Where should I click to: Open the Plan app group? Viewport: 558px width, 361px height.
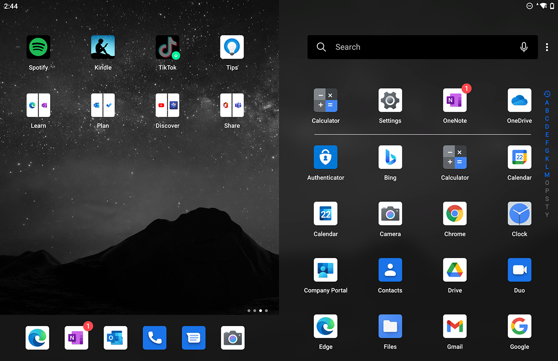(103, 105)
